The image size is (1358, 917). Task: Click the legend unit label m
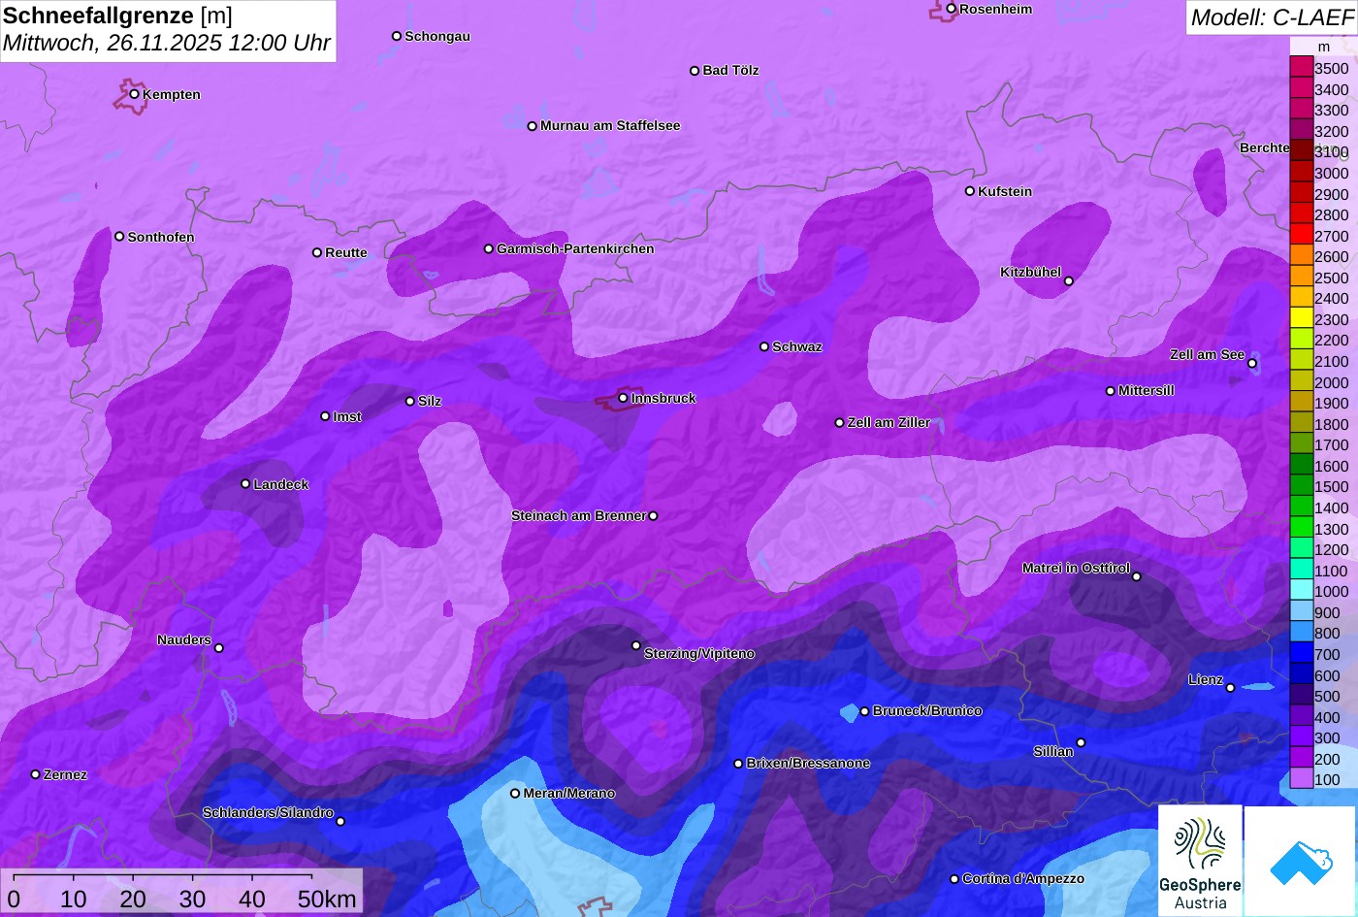click(x=1323, y=47)
